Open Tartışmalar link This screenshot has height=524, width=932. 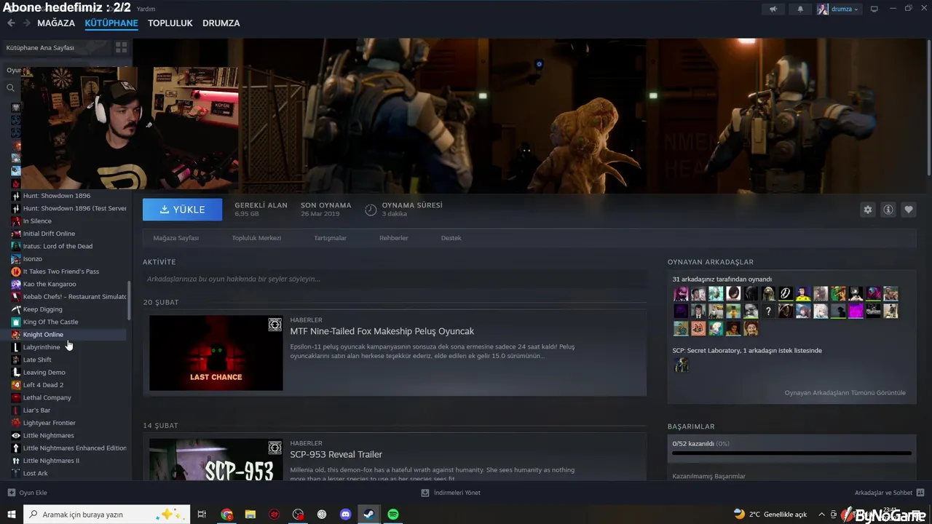[330, 238]
